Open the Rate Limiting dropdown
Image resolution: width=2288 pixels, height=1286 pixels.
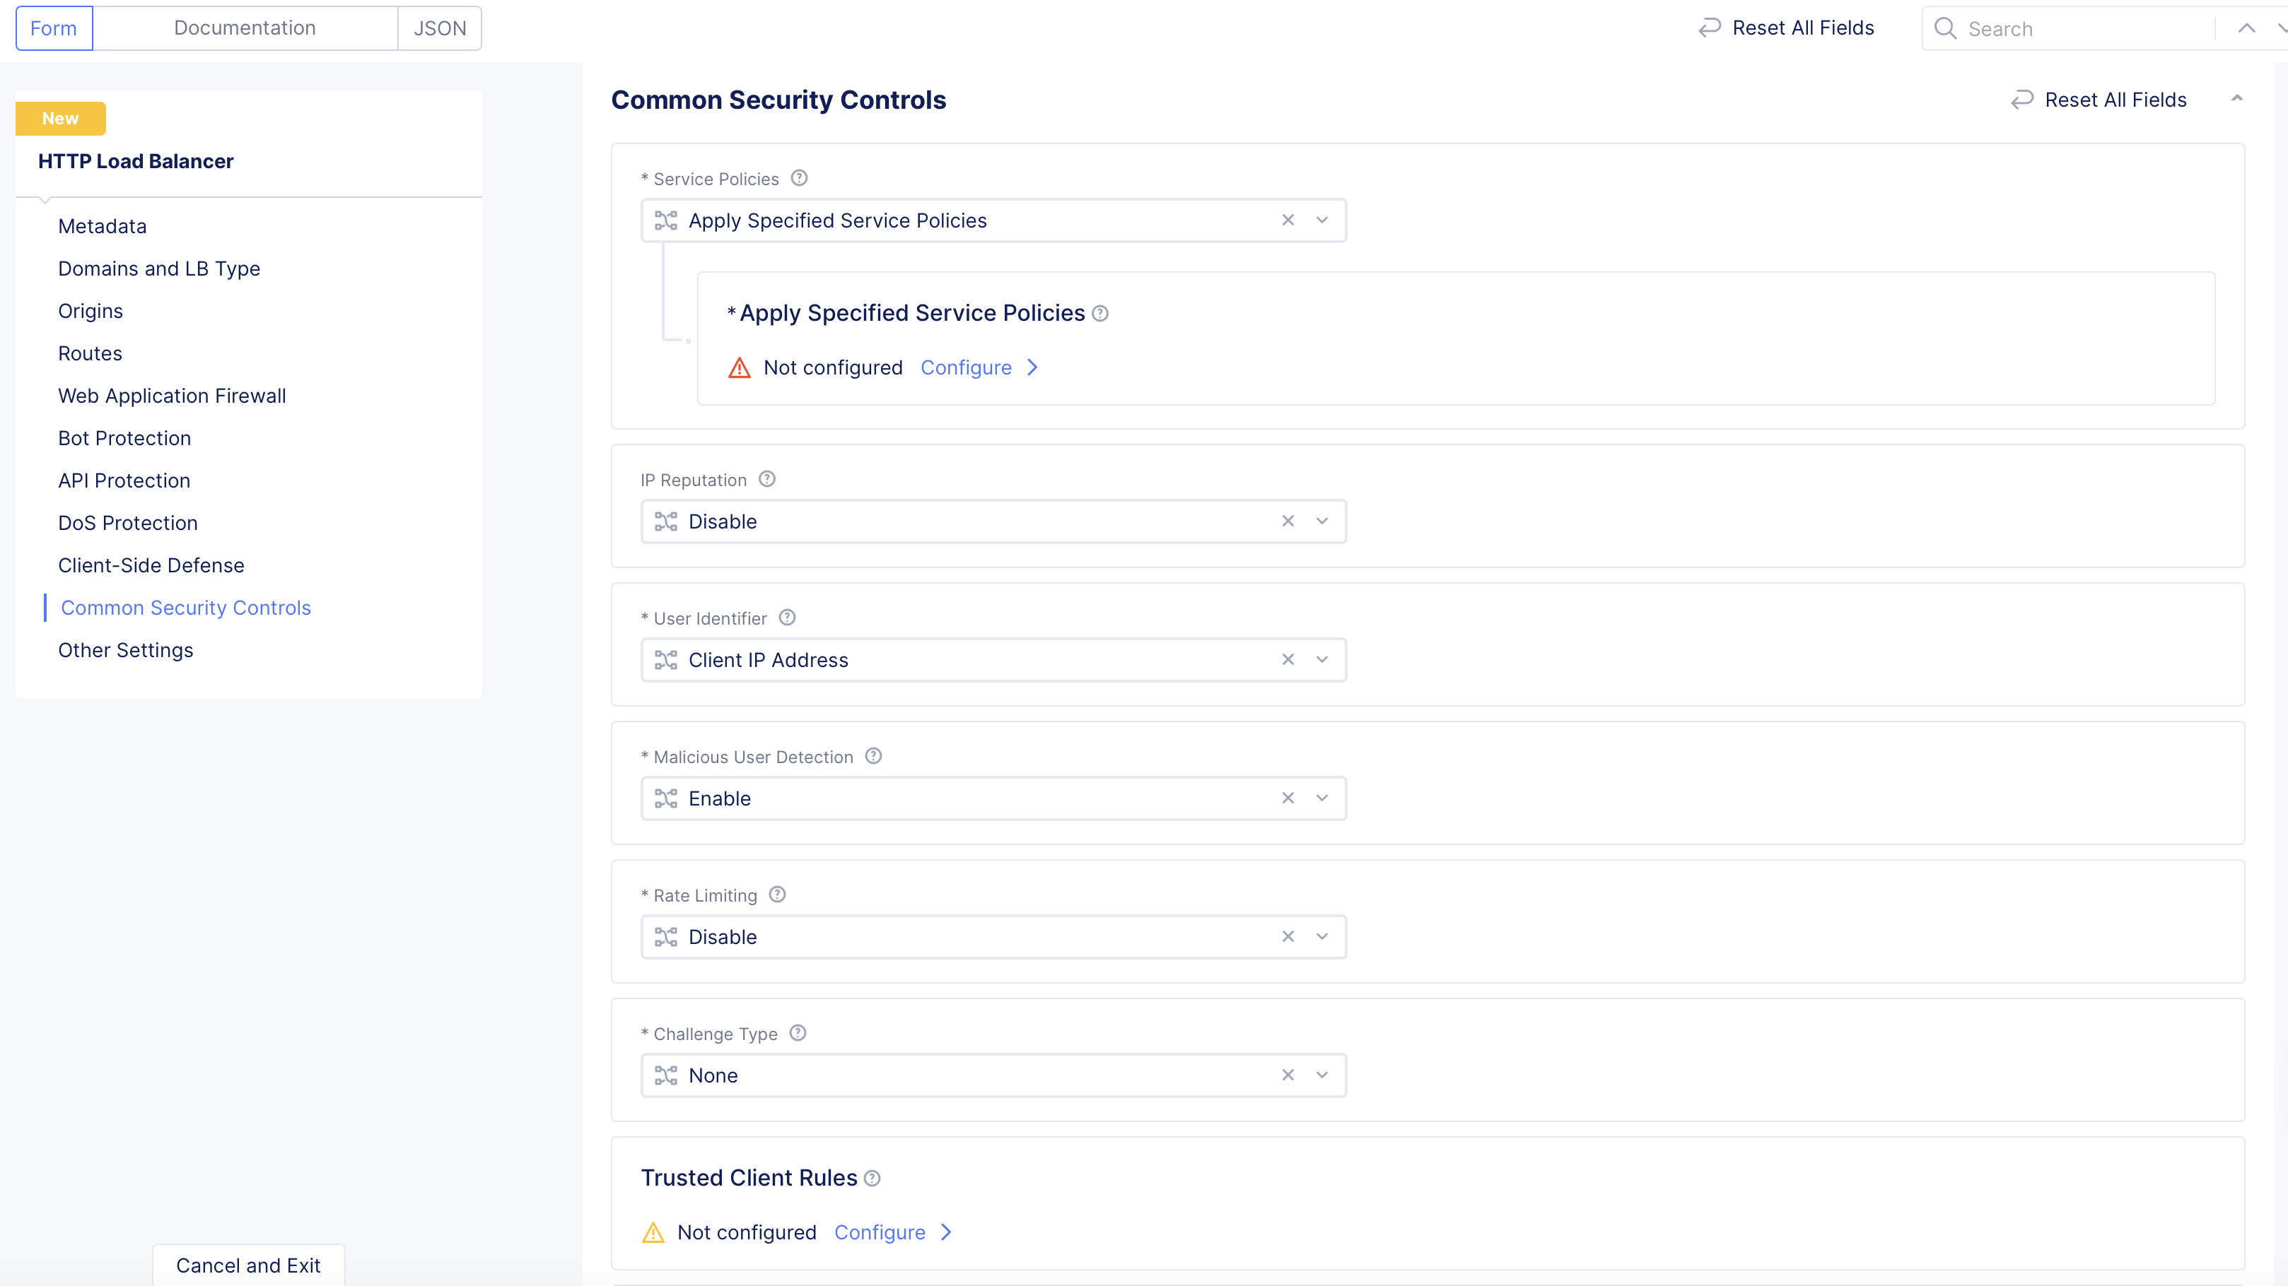1321,936
